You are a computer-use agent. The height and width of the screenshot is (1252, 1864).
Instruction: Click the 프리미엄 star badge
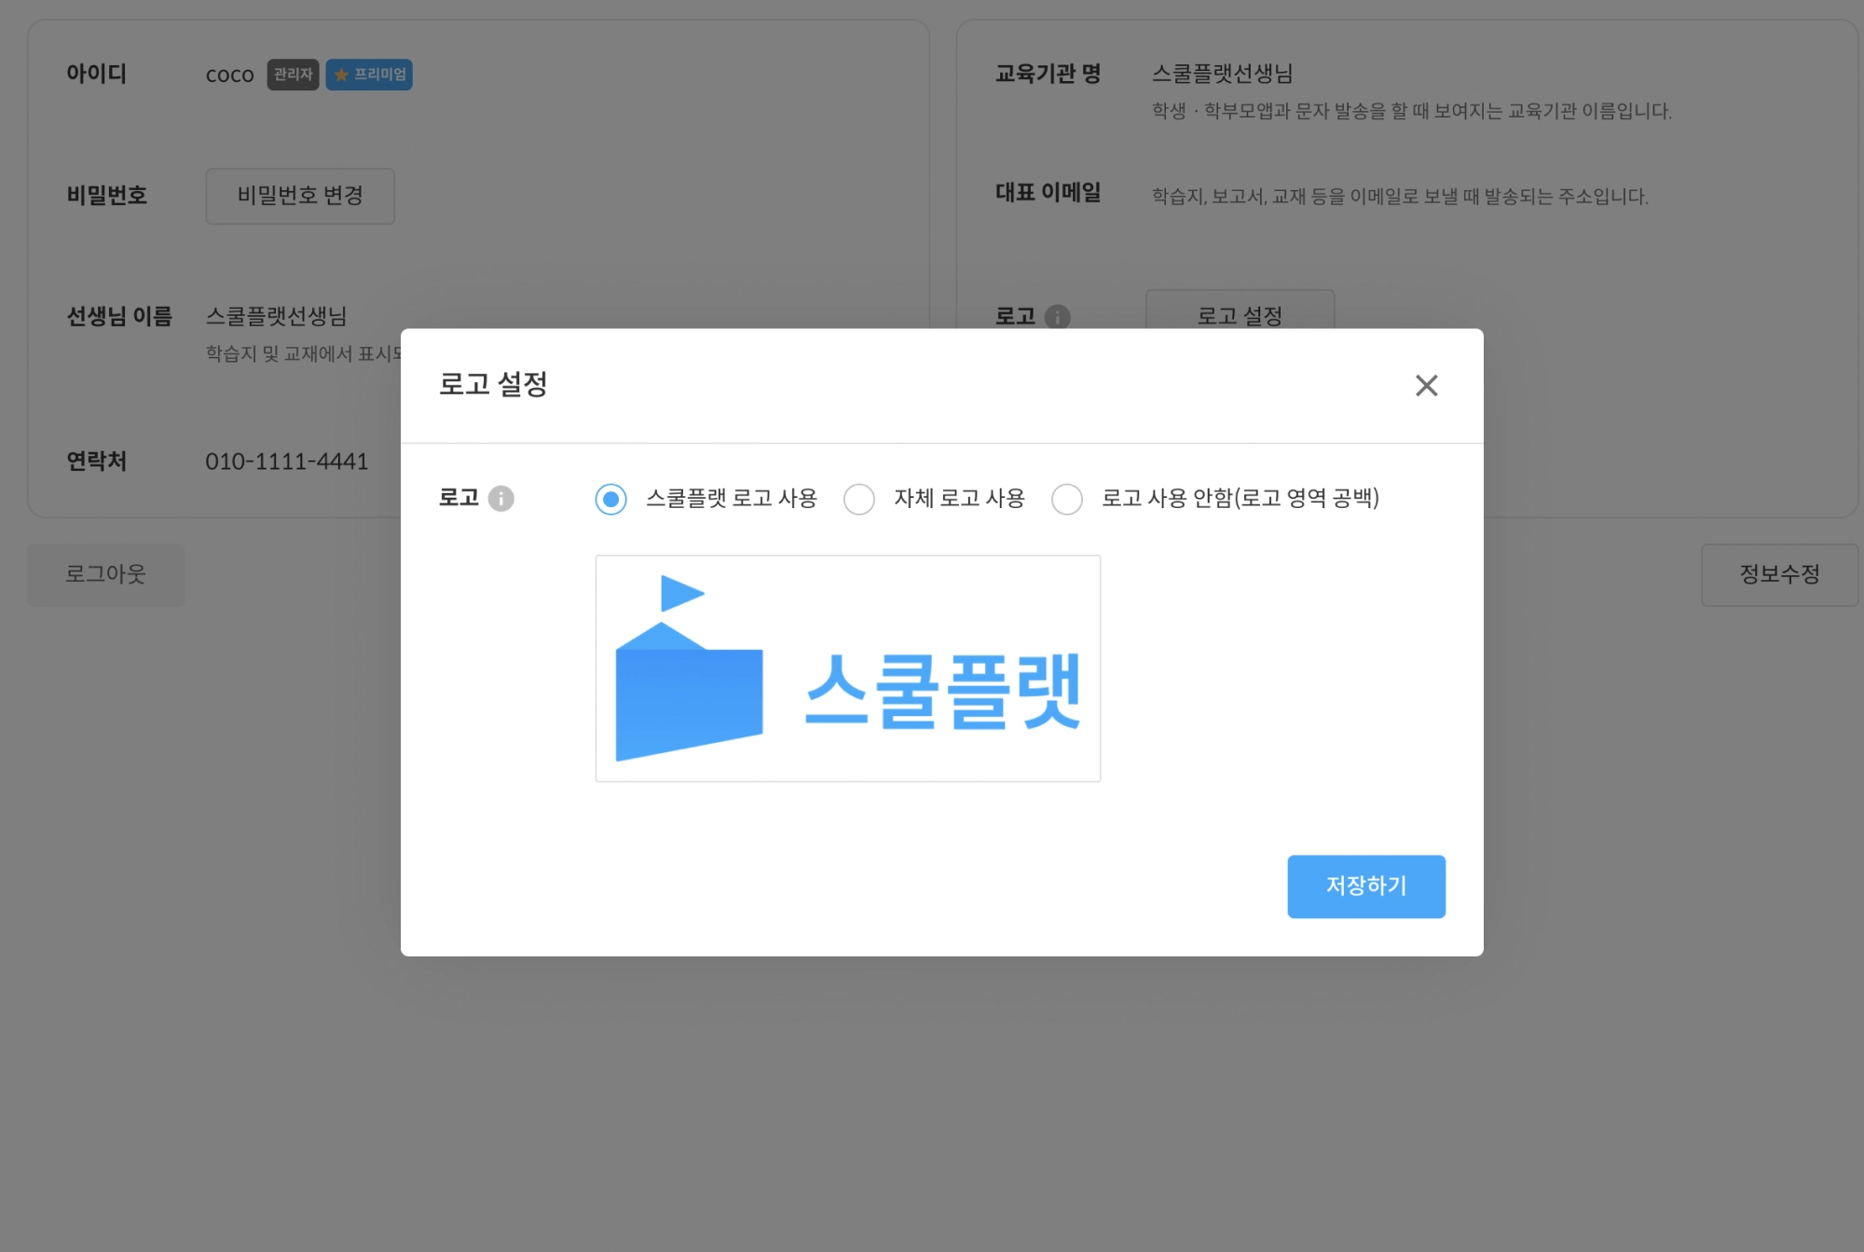click(x=369, y=75)
